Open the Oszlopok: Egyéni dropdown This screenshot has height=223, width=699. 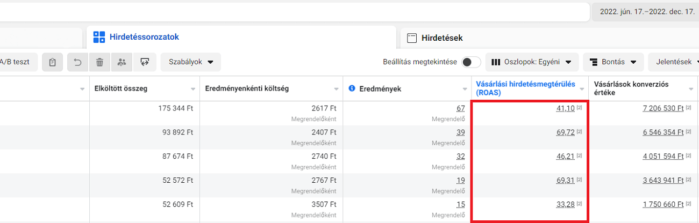pyautogui.click(x=532, y=62)
